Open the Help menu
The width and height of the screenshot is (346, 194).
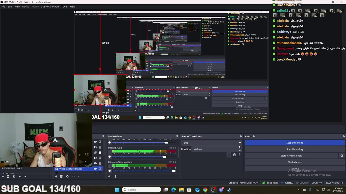72,6
